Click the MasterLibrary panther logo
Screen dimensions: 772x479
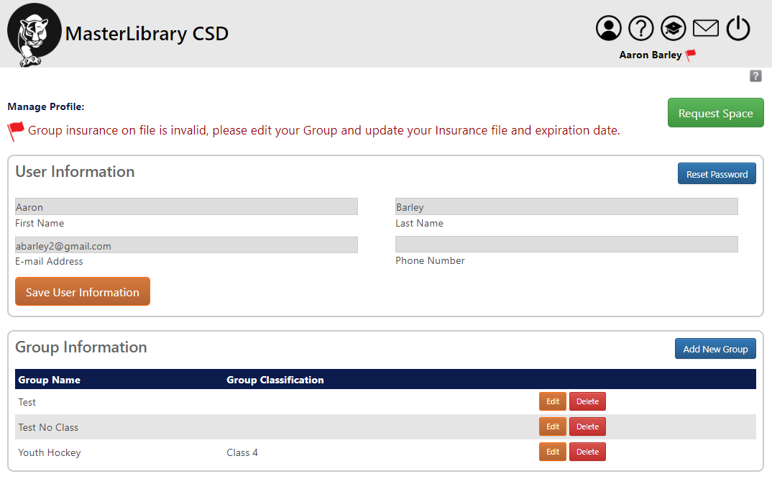pyautogui.click(x=34, y=35)
